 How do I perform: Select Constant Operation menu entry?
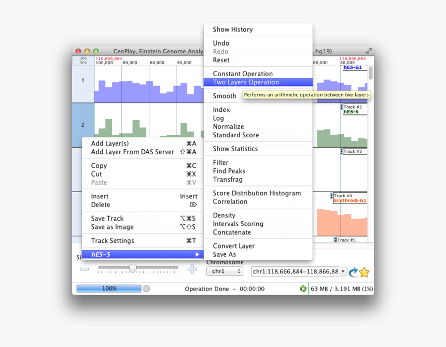[x=258, y=74]
